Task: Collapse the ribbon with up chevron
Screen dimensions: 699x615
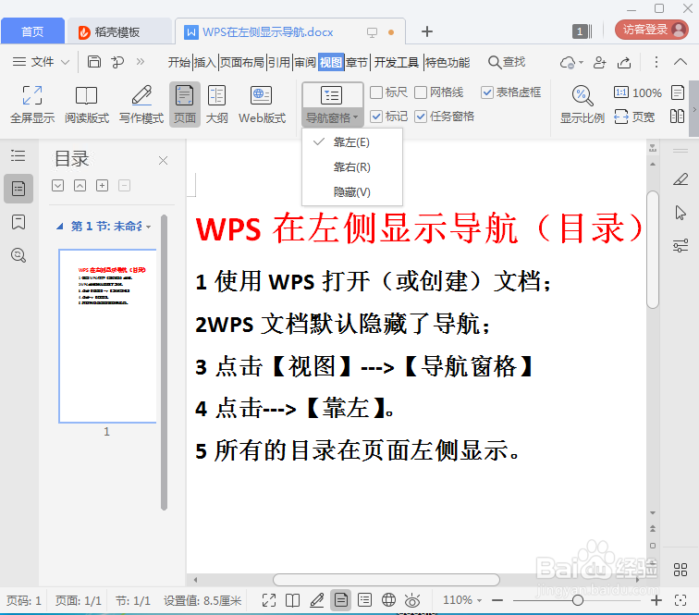Action: click(681, 62)
